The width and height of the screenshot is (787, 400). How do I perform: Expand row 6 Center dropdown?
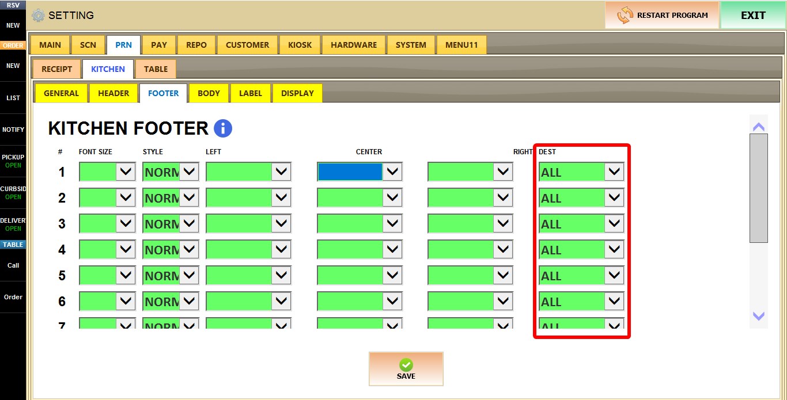tap(392, 301)
